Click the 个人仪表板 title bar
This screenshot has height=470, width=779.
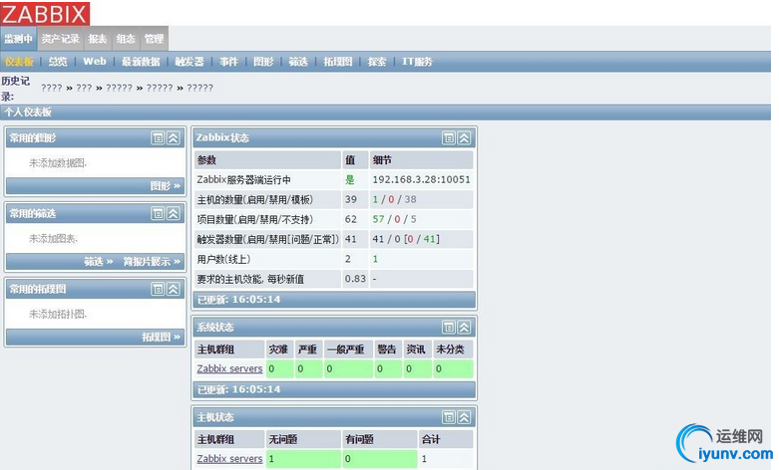coord(386,113)
